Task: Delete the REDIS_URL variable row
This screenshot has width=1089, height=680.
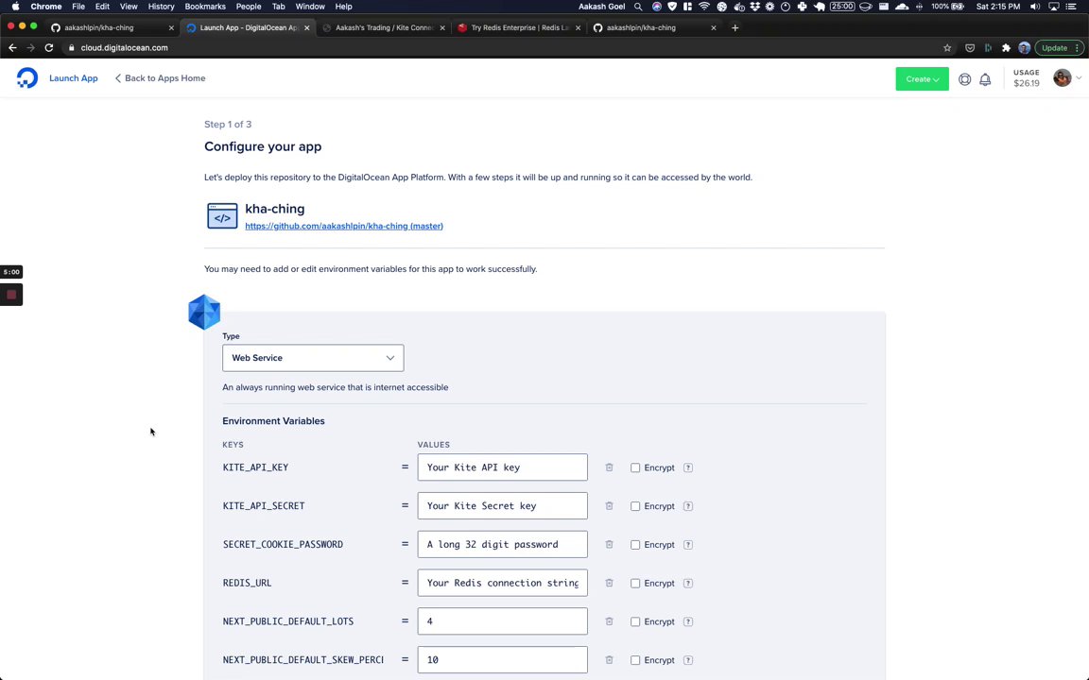Action: tap(609, 583)
